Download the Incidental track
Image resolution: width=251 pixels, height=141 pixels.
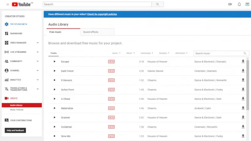tap(243, 127)
